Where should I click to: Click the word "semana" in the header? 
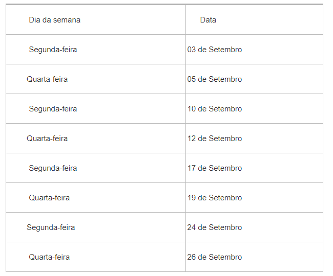[67, 20]
